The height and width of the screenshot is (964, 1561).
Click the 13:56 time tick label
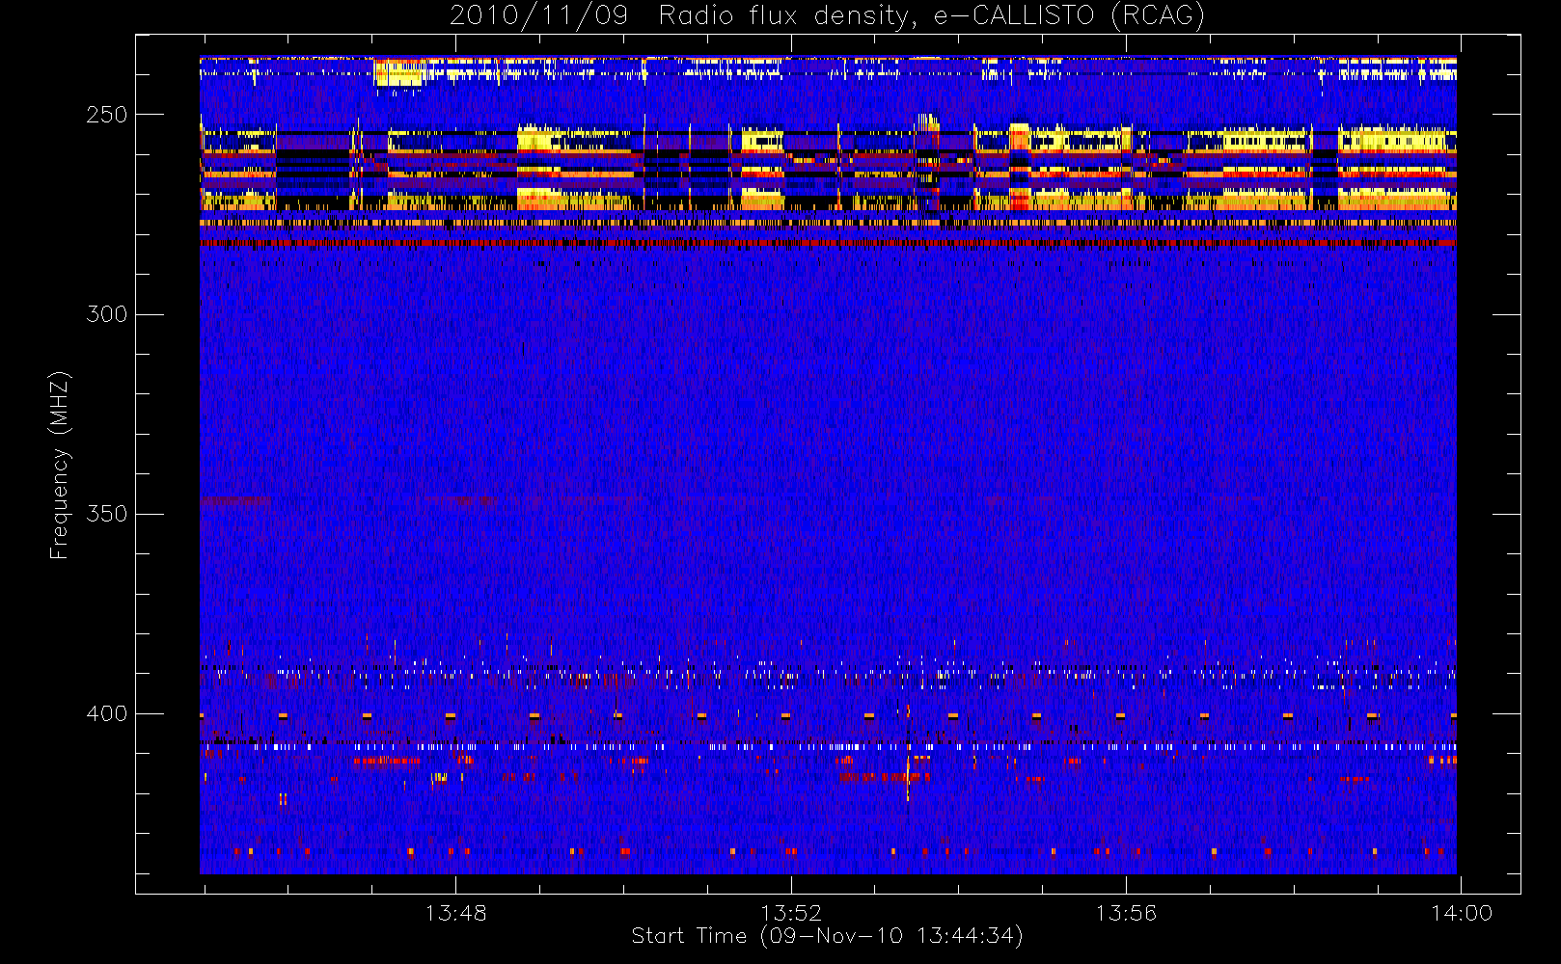(x=1126, y=912)
